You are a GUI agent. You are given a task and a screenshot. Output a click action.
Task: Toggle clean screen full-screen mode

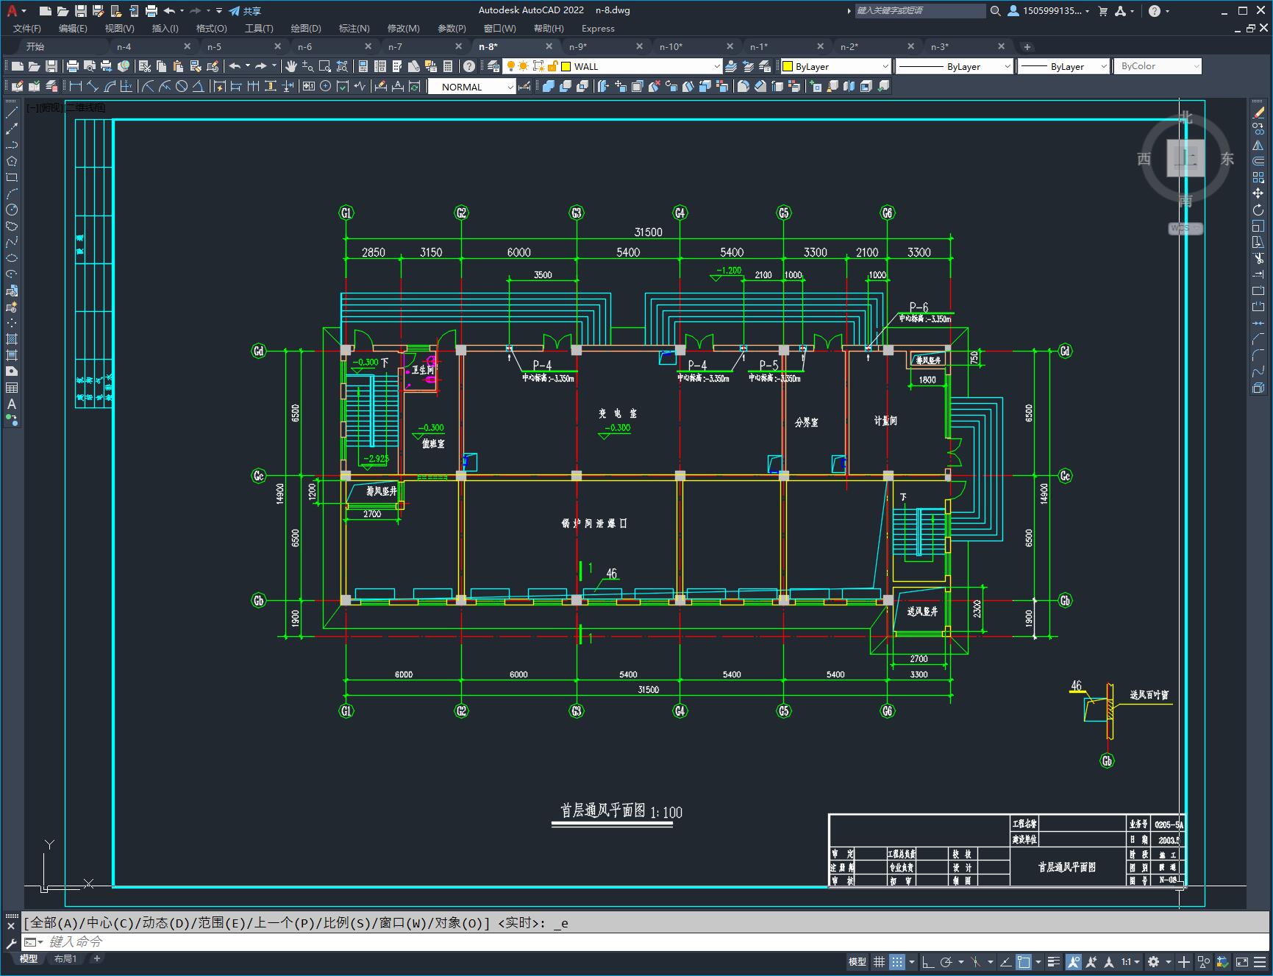[1241, 961]
